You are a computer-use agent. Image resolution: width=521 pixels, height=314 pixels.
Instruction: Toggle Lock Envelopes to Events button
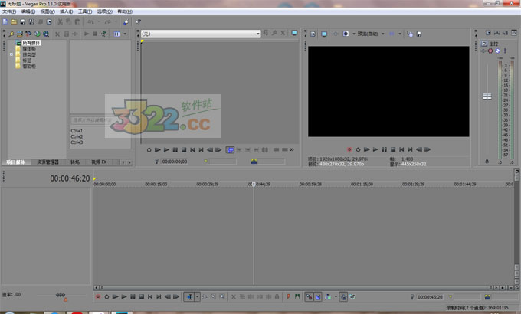[x=343, y=296]
